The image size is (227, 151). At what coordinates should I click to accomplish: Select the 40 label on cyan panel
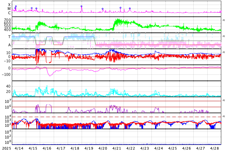8,87
